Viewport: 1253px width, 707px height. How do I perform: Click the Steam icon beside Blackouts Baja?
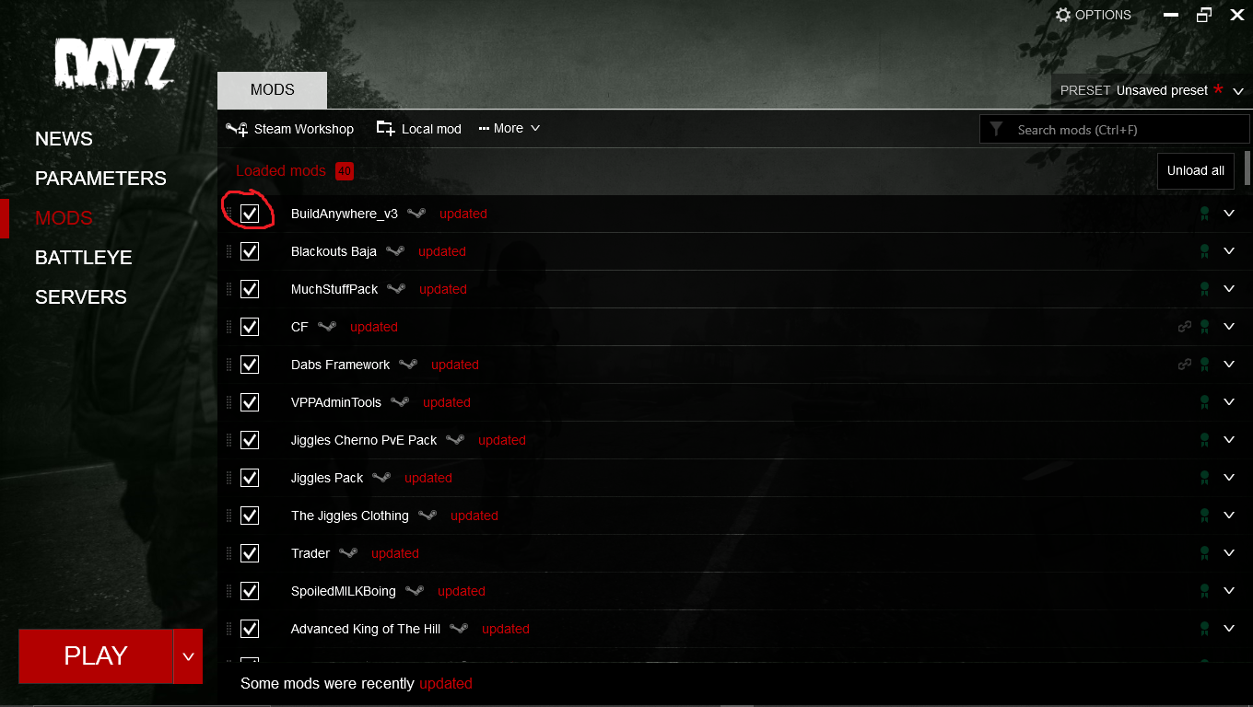396,251
